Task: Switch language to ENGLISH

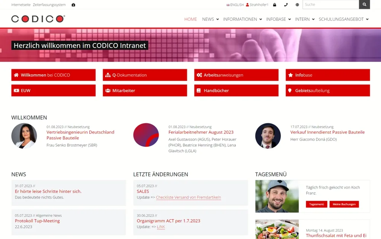Action: (x=237, y=4)
